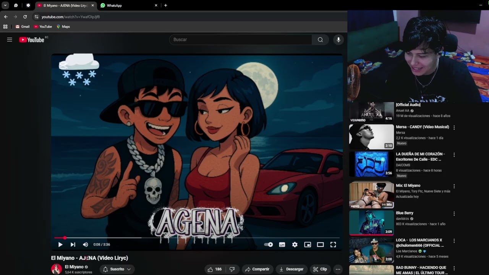
Task: Expand the tab search dropdown
Action: click(5, 5)
